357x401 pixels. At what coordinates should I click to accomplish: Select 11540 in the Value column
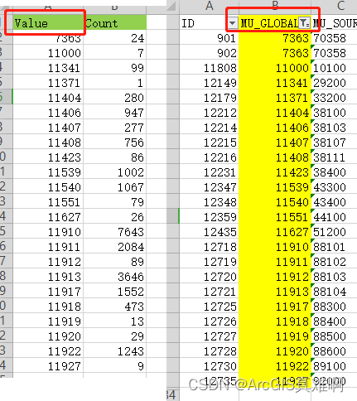point(48,187)
